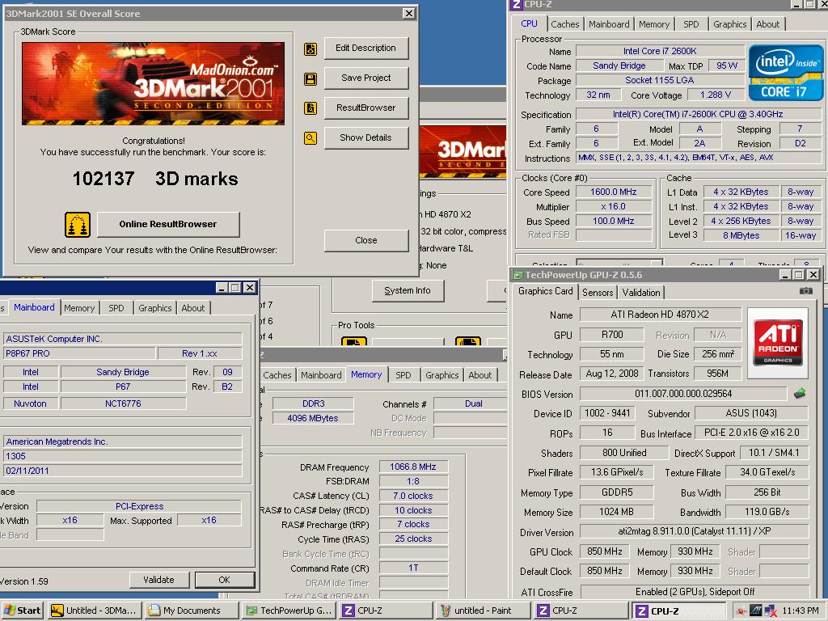Click the Online ResultBrowser yellow icon
Screen dimensions: 828x621
[78, 225]
